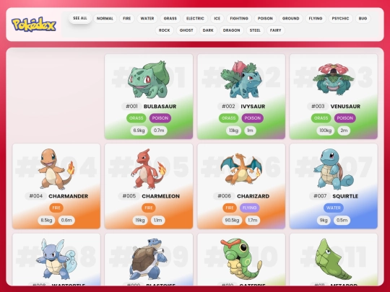Click Bulbasaur's Poison type badge
This screenshot has width=390, height=292.
[x=160, y=118]
